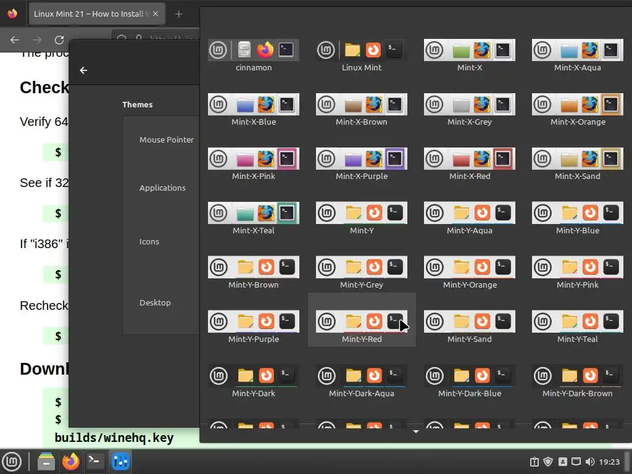The width and height of the screenshot is (632, 474).
Task: Select the Mint-Y-Sand theme
Action: 470,321
